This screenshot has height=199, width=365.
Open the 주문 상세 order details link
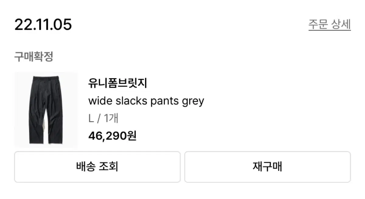[x=329, y=25]
